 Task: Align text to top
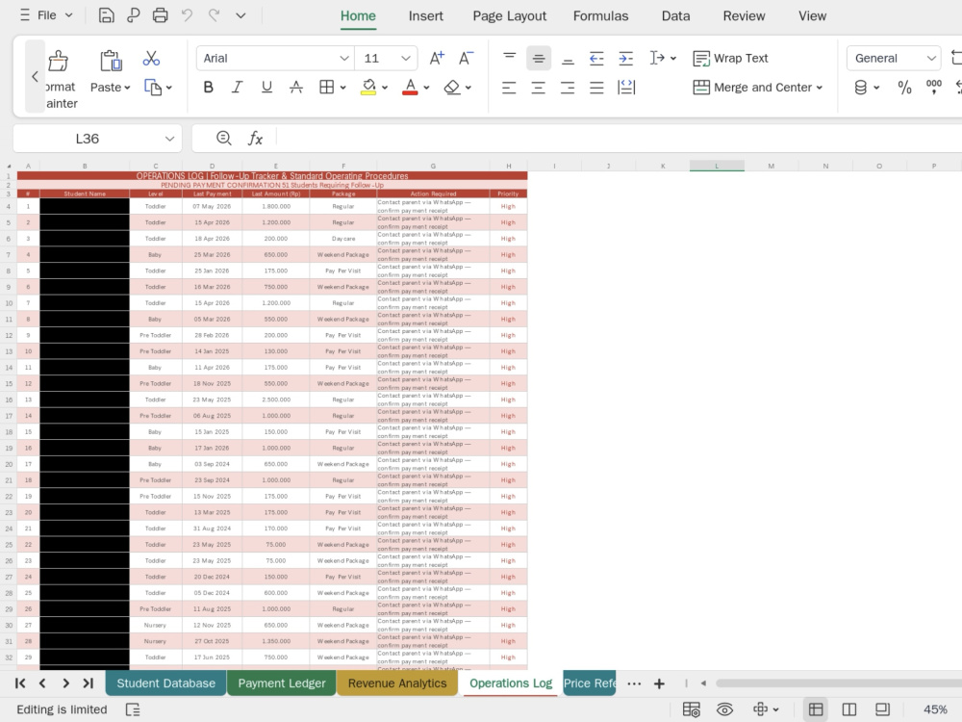pyautogui.click(x=509, y=59)
